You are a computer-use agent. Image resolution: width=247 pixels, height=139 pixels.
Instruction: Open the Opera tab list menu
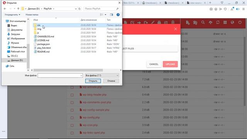click(222, 3)
